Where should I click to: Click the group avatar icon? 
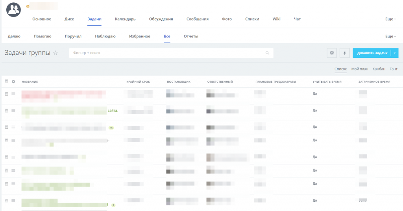click(x=13, y=10)
